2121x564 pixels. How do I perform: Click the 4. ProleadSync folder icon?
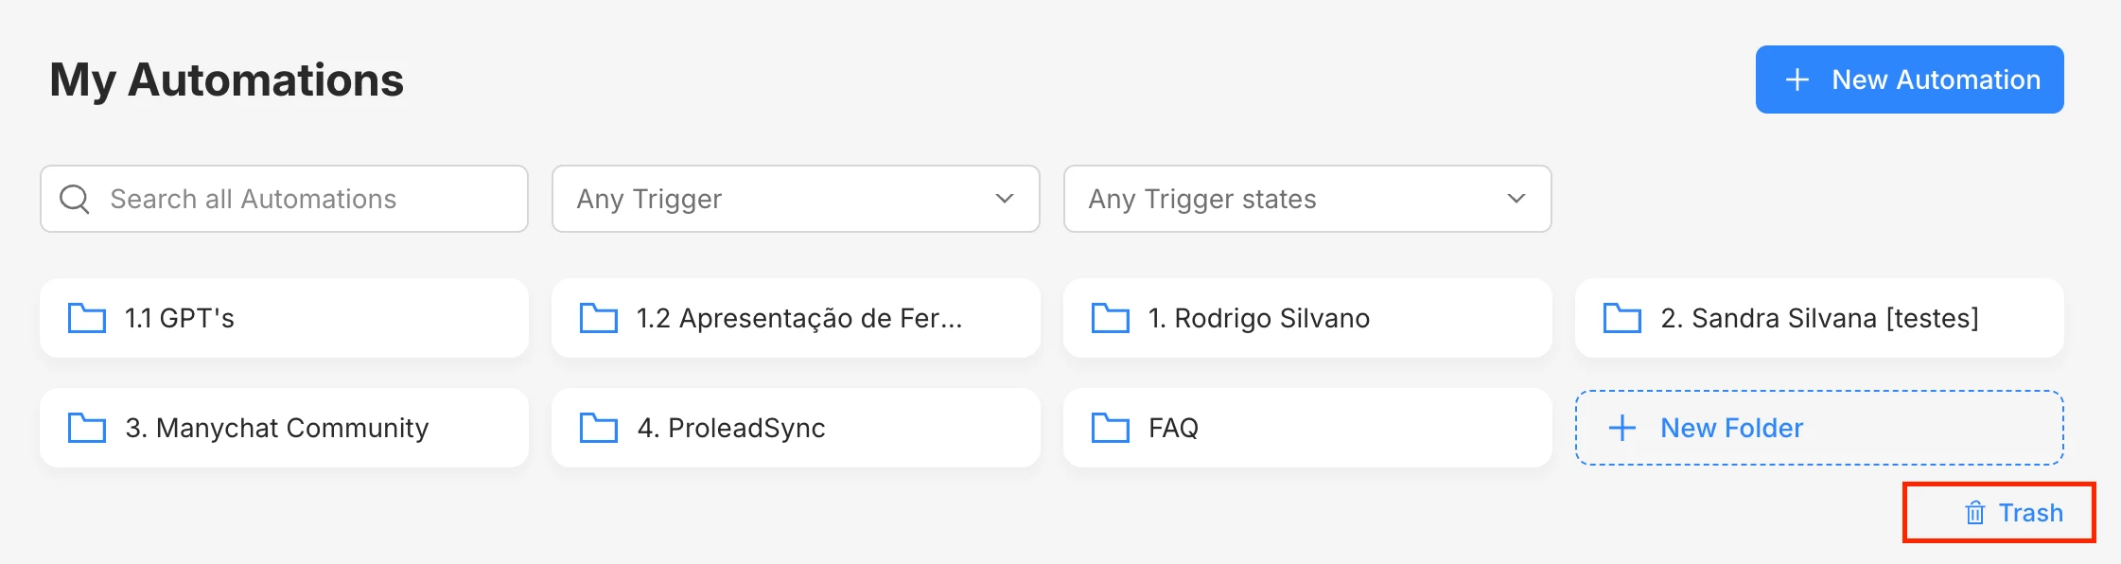click(x=599, y=428)
